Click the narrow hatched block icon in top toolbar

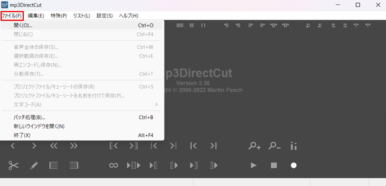point(192,25)
